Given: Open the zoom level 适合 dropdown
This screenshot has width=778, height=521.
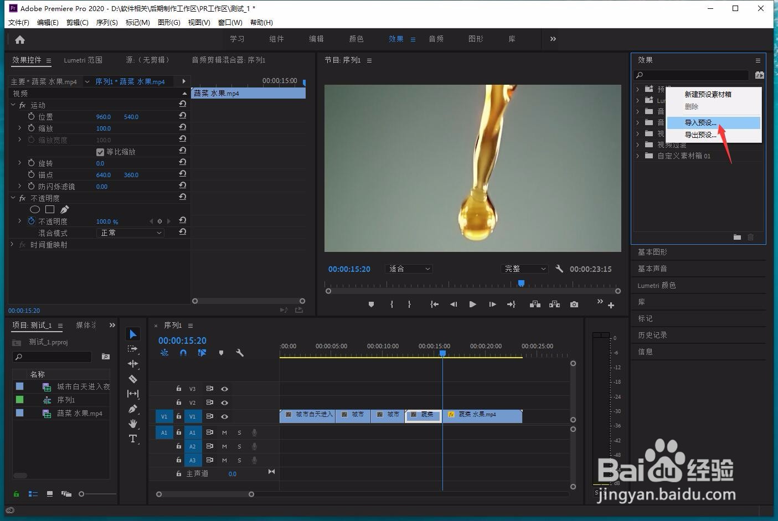Looking at the screenshot, I should point(409,269).
